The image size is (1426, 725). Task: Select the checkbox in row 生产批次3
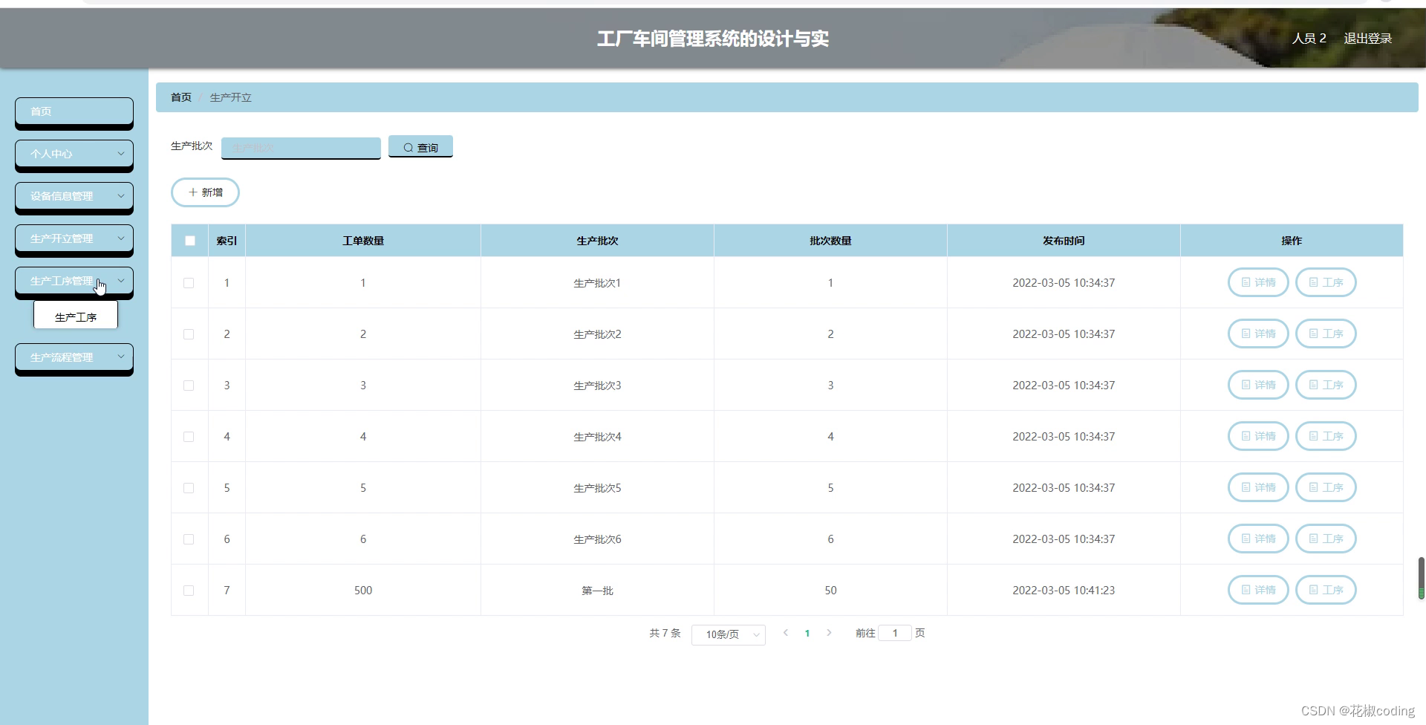click(189, 386)
